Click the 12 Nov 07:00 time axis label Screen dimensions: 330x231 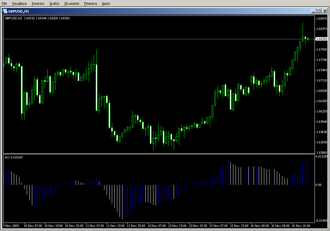tap(158, 226)
